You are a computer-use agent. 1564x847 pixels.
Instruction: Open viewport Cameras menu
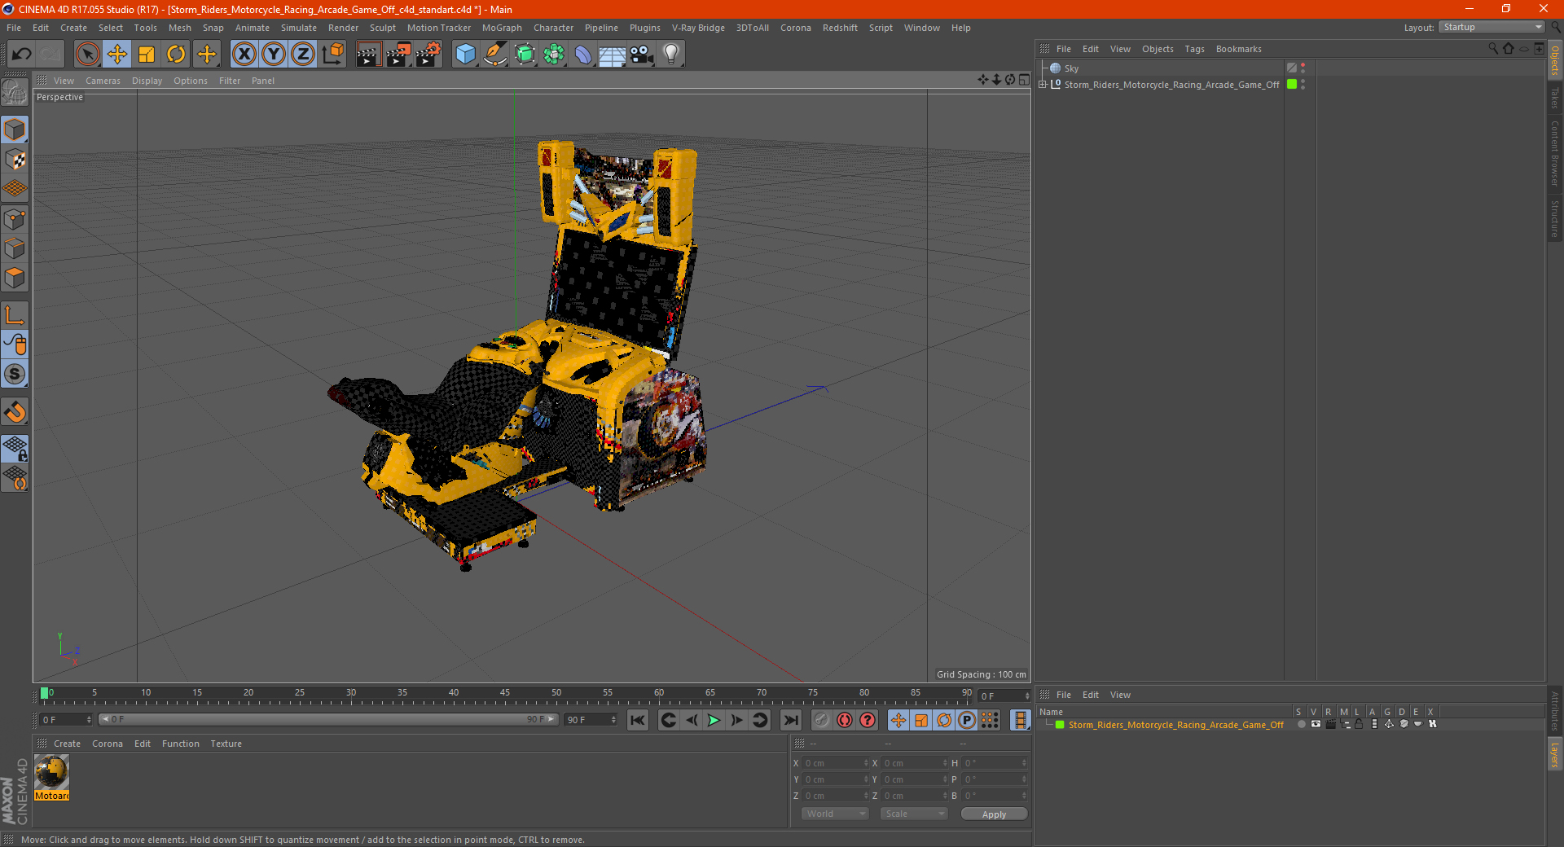[103, 81]
